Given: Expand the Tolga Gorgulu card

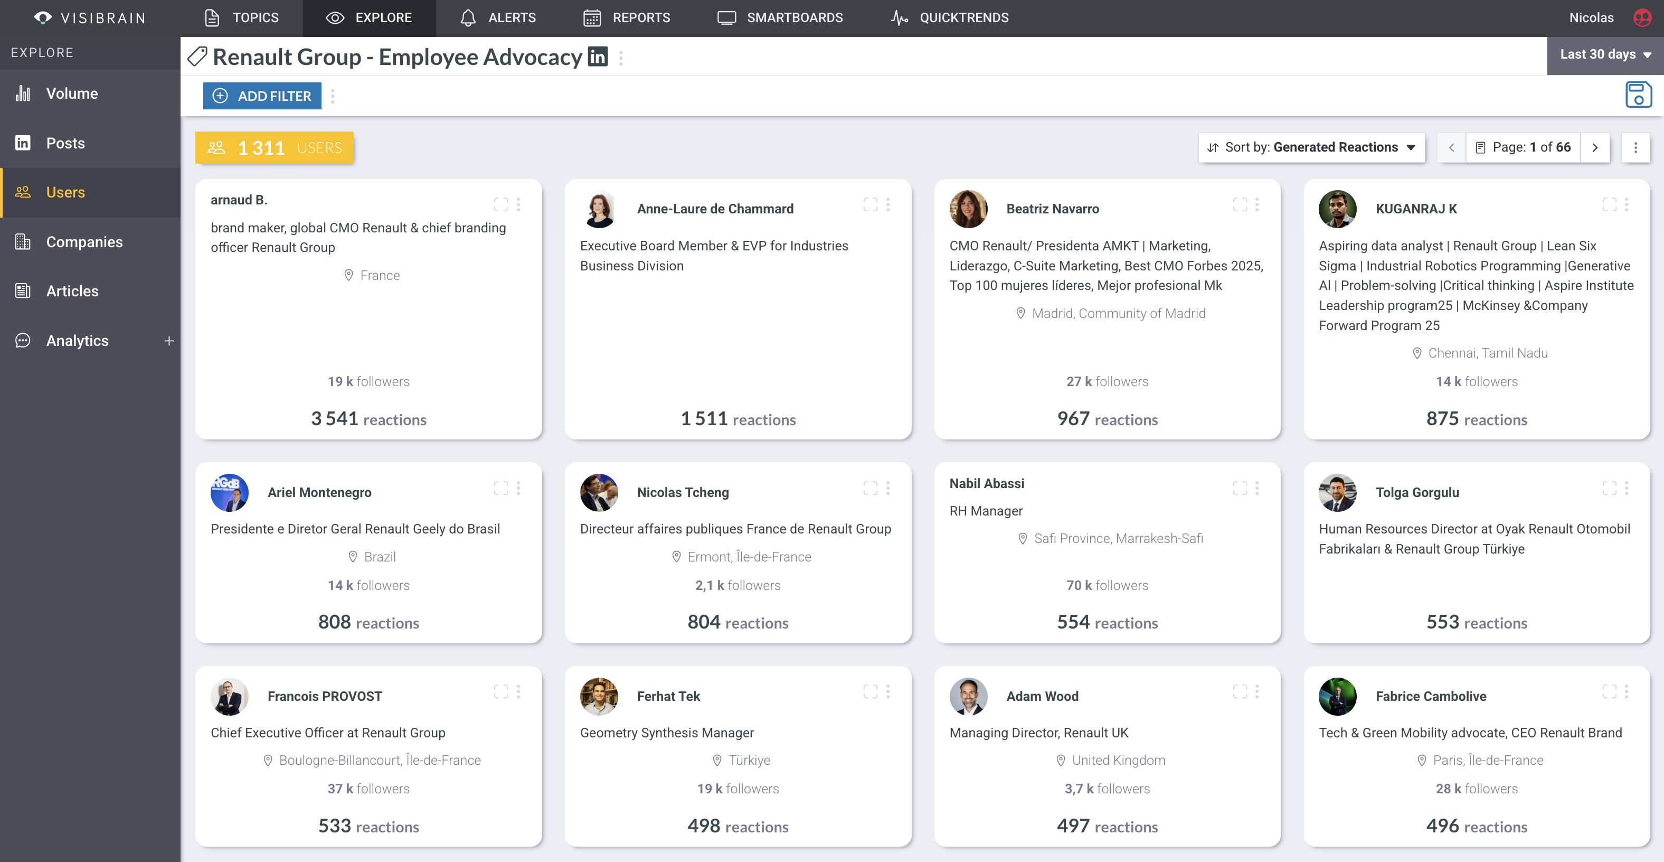Looking at the screenshot, I should point(1609,488).
